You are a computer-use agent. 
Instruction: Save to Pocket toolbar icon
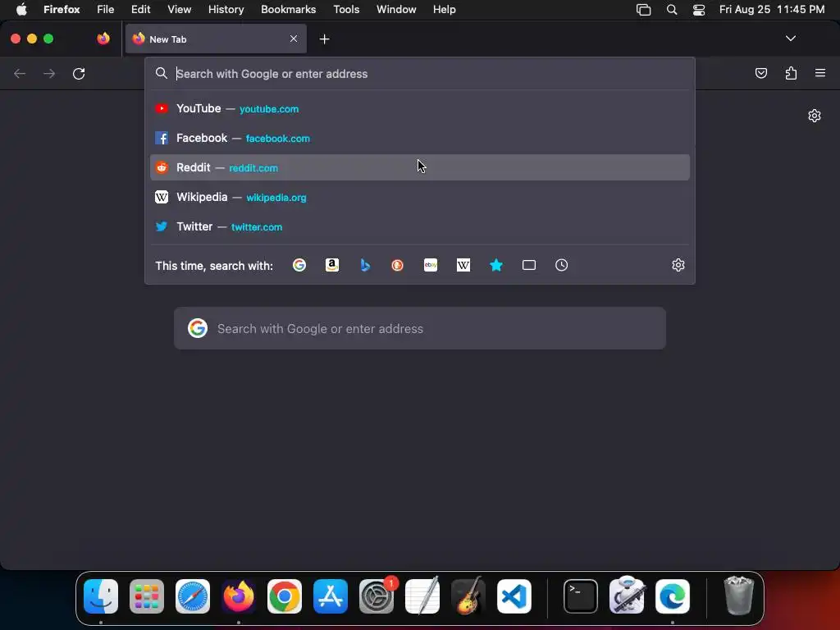(x=760, y=73)
